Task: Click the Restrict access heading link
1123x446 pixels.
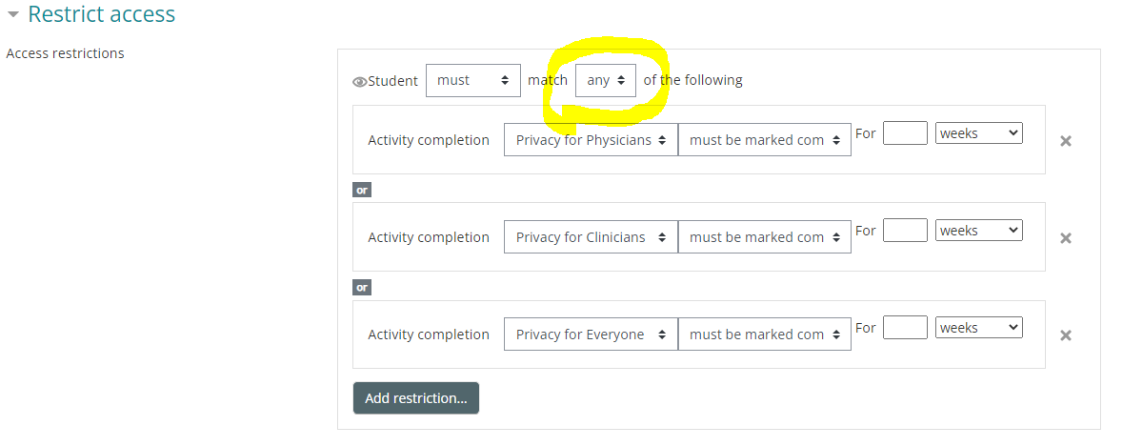Action: point(102,15)
